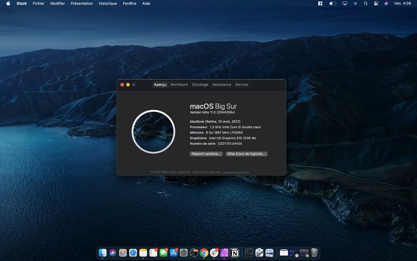Click the Graphisme Intel HD Graphics 615 line

coord(223,138)
